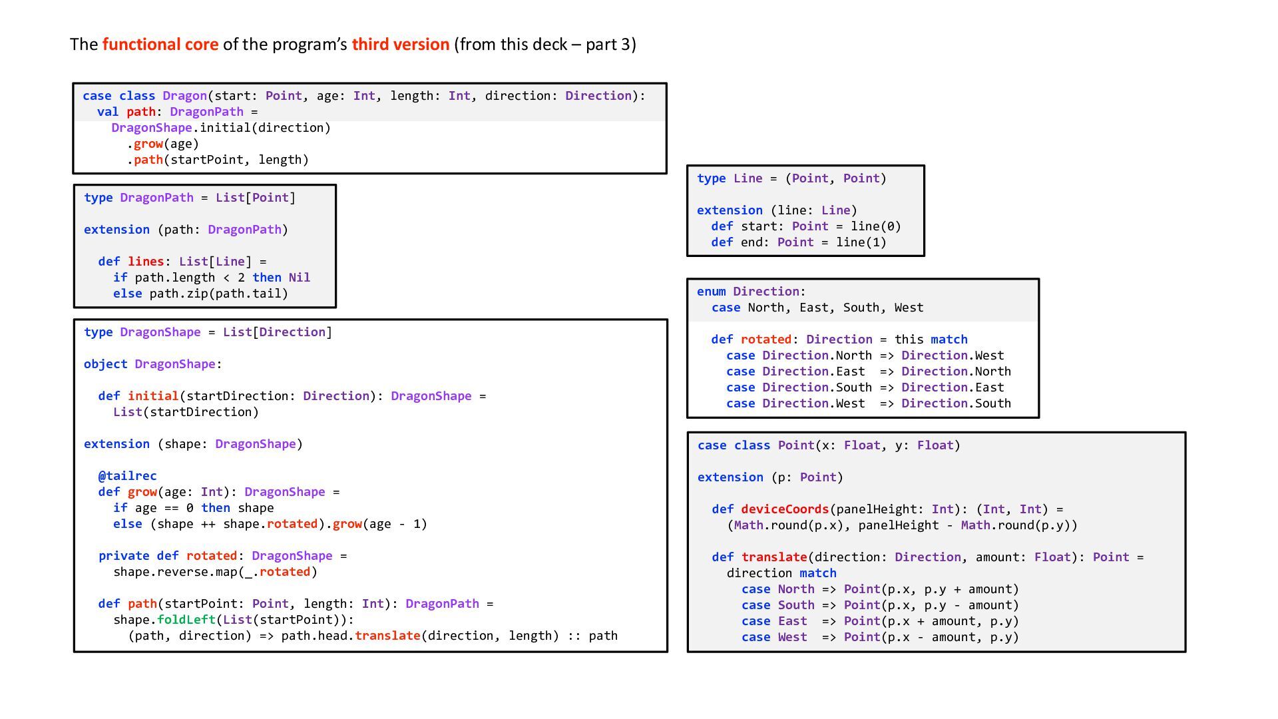This screenshot has height=719, width=1278.
Task: Click 'case West => Point(p.x - amount, p.y)'
Action: (880, 637)
